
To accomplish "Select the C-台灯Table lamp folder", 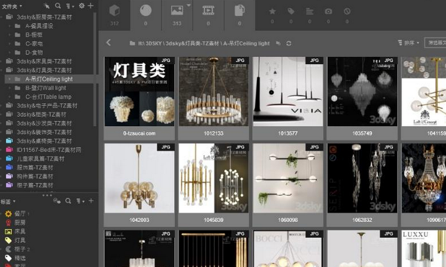I will [x=48, y=97].
